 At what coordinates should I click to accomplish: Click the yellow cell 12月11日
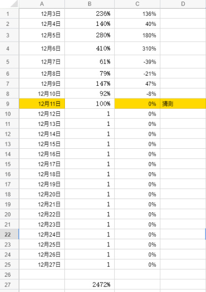click(x=42, y=104)
